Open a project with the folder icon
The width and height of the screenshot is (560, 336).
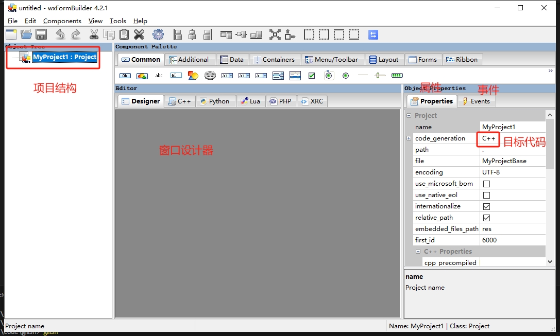26,34
